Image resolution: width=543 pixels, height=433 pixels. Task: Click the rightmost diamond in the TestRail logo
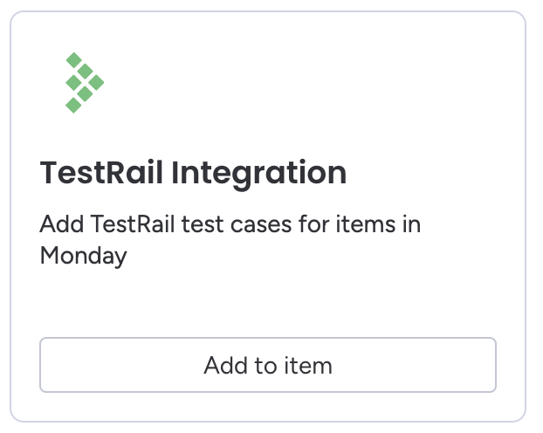(96, 82)
